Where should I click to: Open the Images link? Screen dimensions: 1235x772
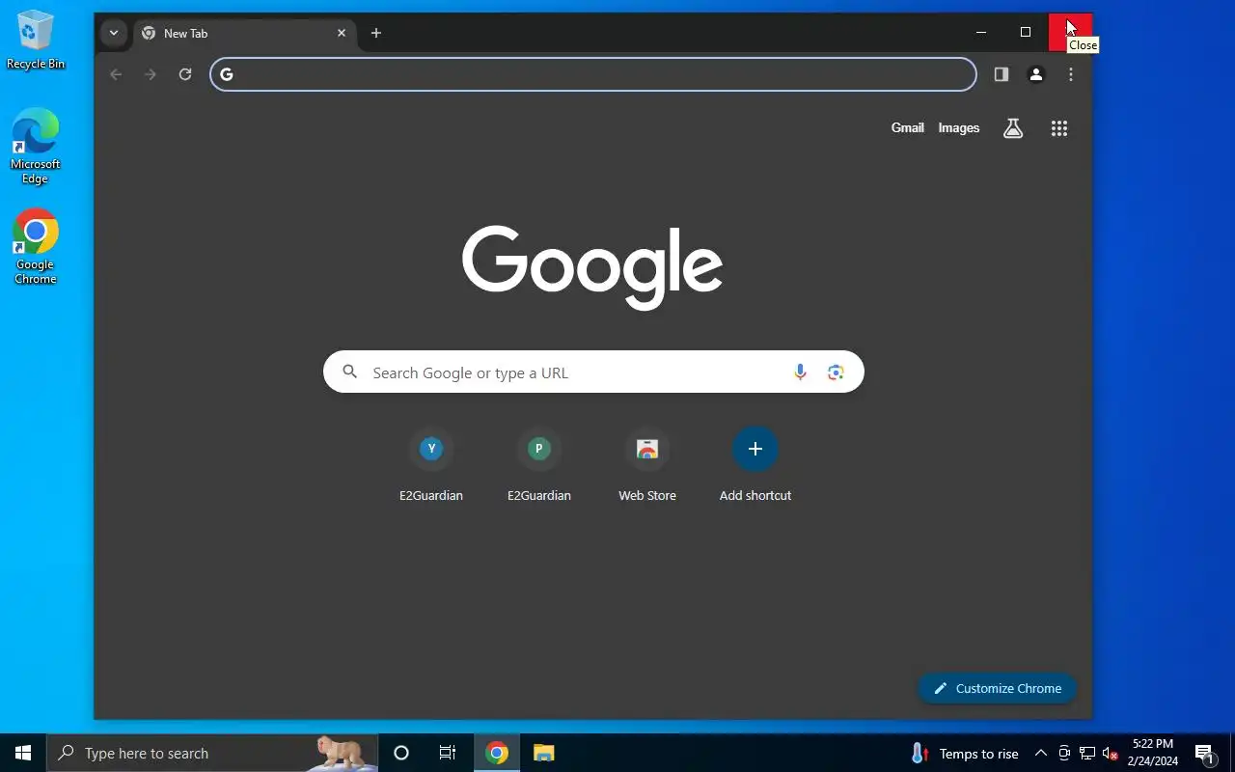(x=959, y=127)
